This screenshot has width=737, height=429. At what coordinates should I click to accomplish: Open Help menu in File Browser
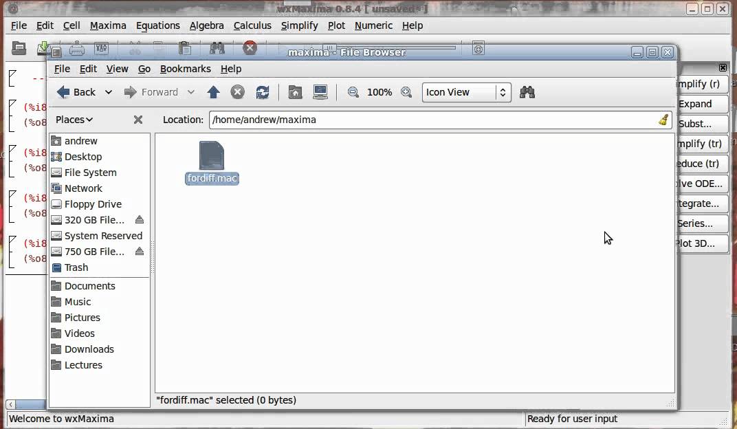click(x=231, y=69)
